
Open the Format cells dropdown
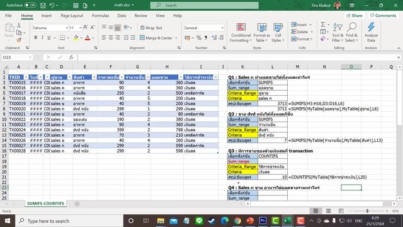click(302, 39)
